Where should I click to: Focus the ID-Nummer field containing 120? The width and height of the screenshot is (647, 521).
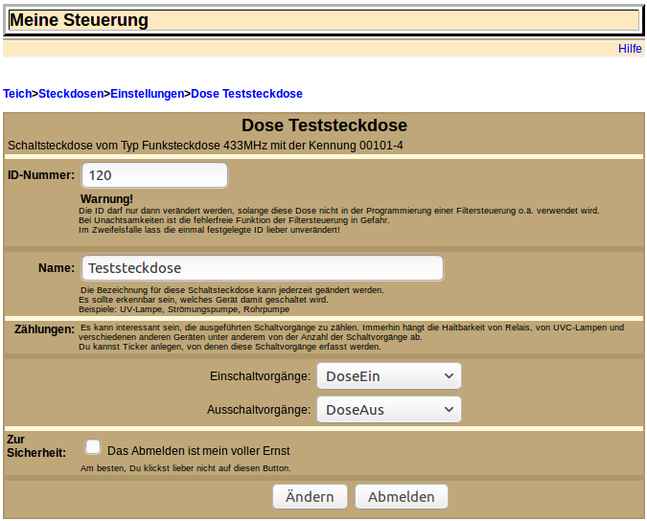(x=154, y=175)
